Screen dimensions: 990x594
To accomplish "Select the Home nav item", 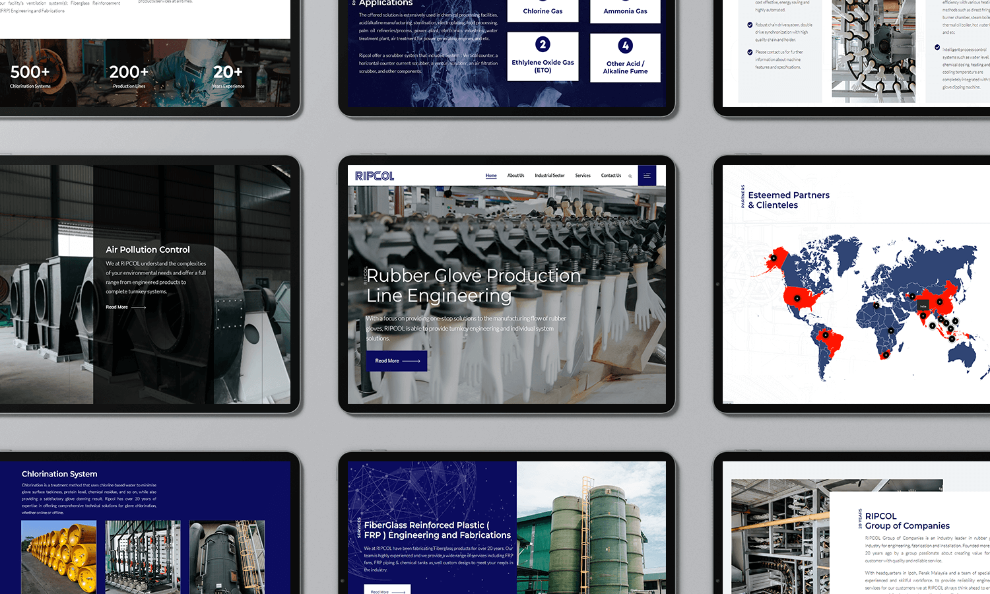I will coord(491,176).
